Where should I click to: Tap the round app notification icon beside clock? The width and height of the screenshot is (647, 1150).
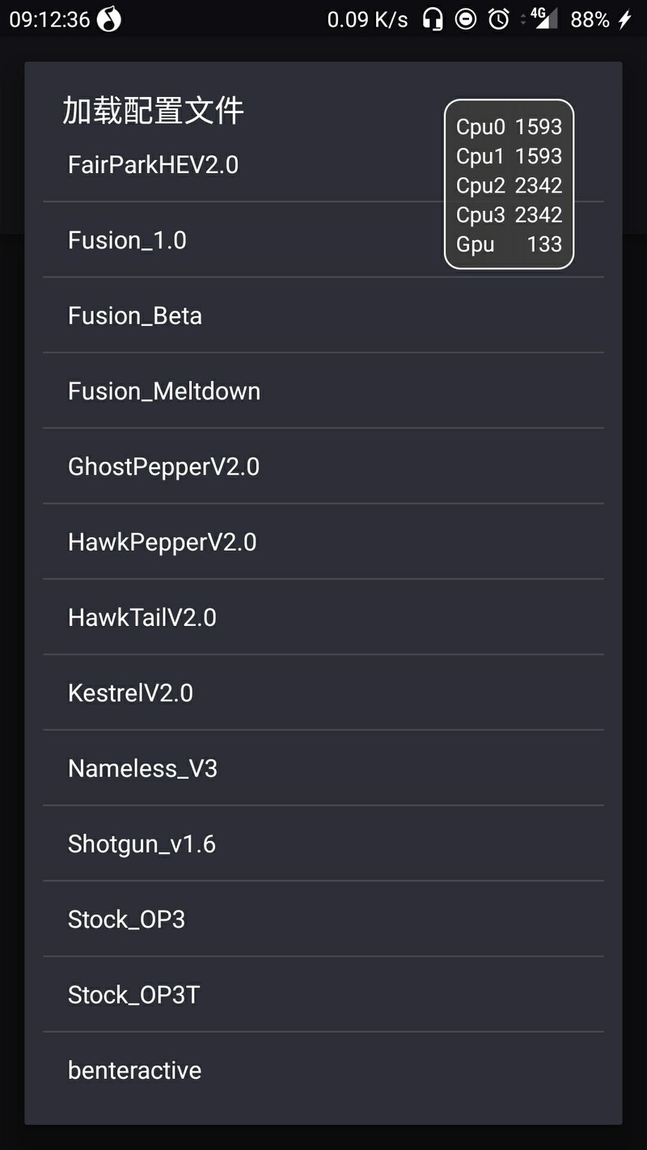(x=109, y=19)
